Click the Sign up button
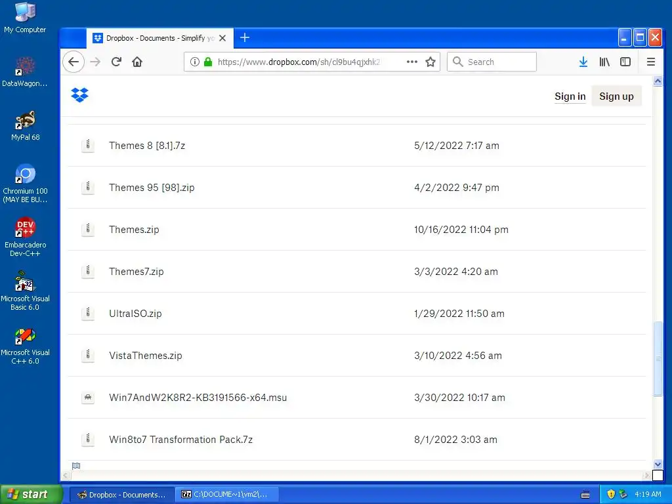The width and height of the screenshot is (672, 504). 616,96
